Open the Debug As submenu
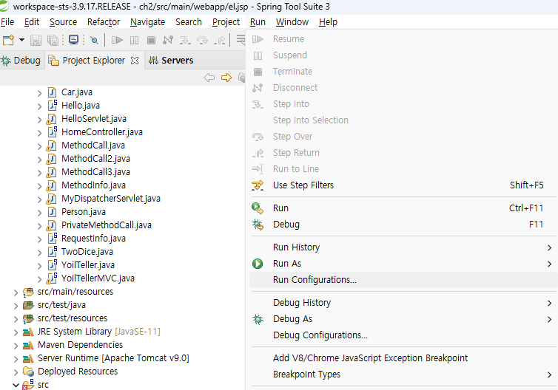The image size is (558, 390). pyautogui.click(x=403, y=319)
